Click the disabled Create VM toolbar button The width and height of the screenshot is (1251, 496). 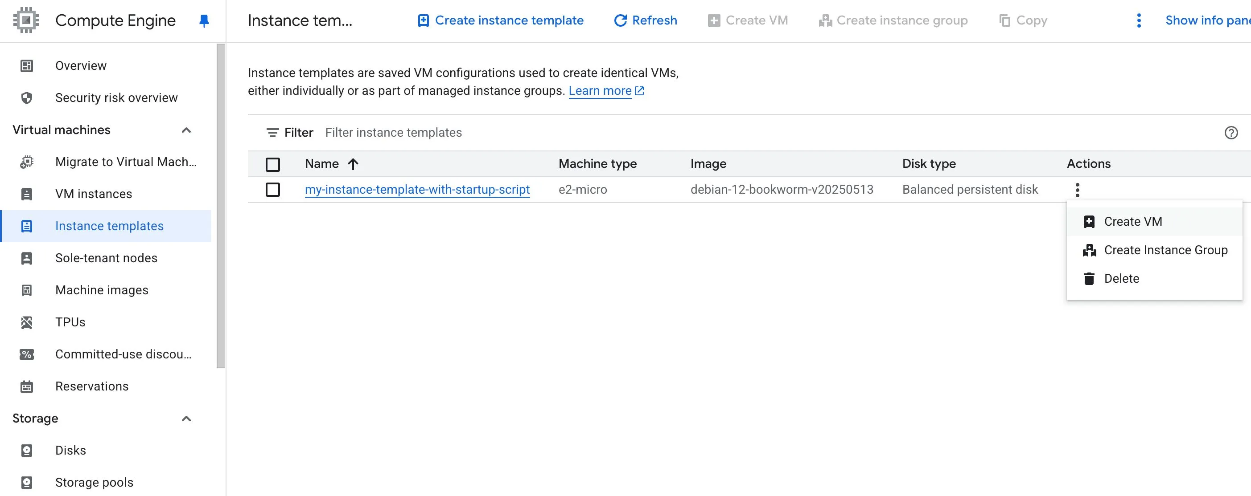(x=747, y=20)
